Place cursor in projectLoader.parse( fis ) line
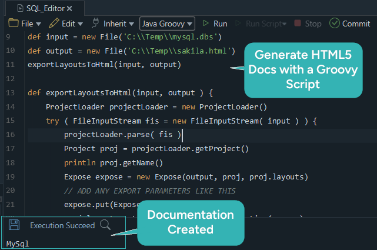This screenshot has width=377, height=250. click(x=122, y=135)
